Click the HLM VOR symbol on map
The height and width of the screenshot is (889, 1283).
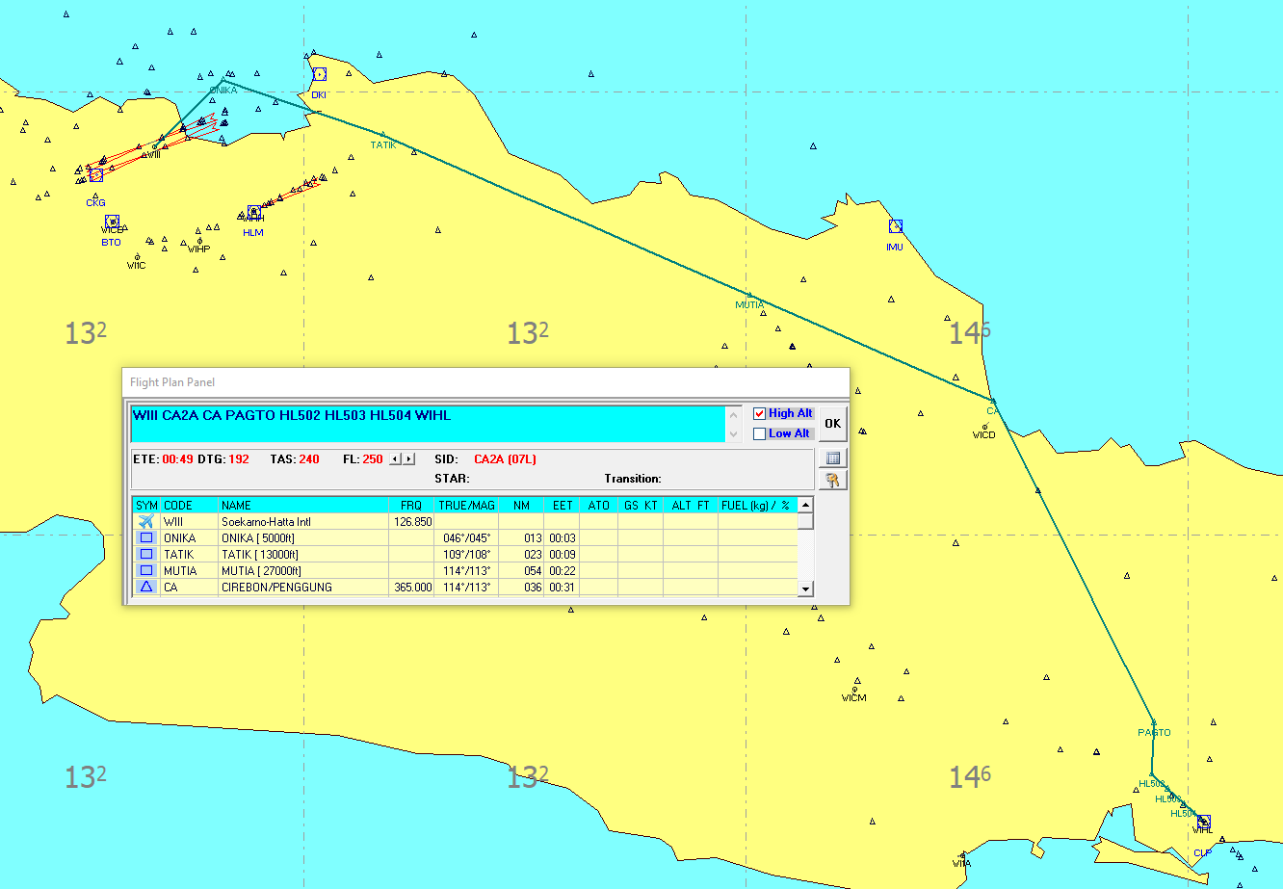pos(253,212)
